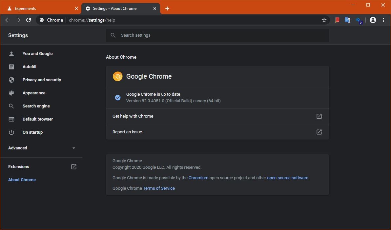Open You and Google settings
Image resolution: width=391 pixels, height=230 pixels.
click(x=37, y=54)
